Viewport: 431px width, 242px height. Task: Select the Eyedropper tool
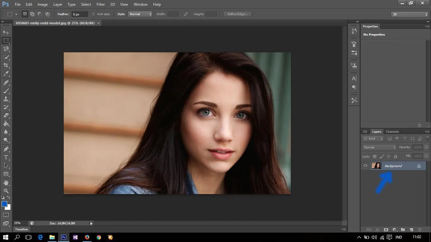pos(6,74)
